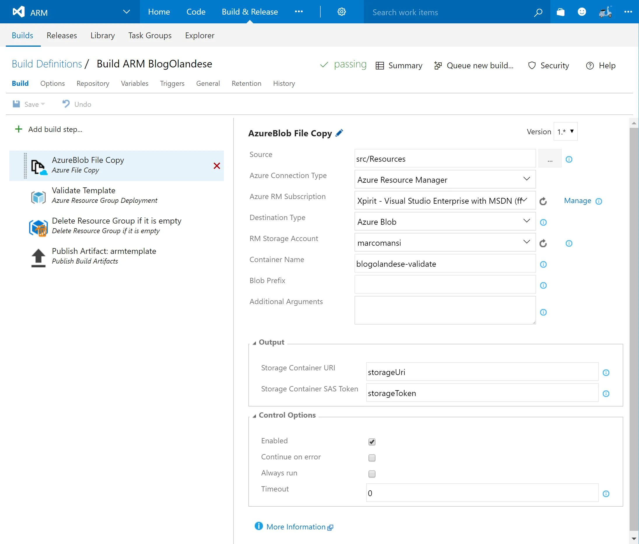Check the Continue on error checkbox
The image size is (639, 544).
coord(372,458)
